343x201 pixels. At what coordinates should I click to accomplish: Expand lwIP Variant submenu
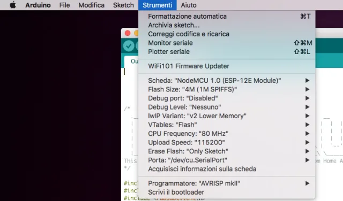pyautogui.click(x=227, y=116)
